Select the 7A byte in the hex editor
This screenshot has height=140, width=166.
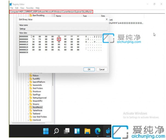point(33,39)
